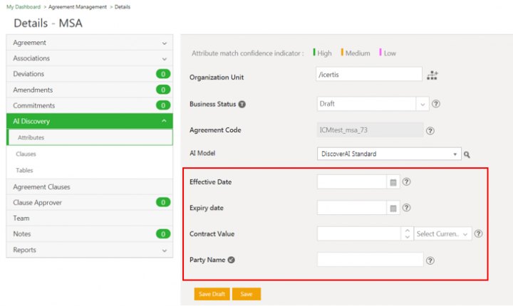Open the Clause Approver menu item
Screen dimensions: 513x306
tap(89, 202)
